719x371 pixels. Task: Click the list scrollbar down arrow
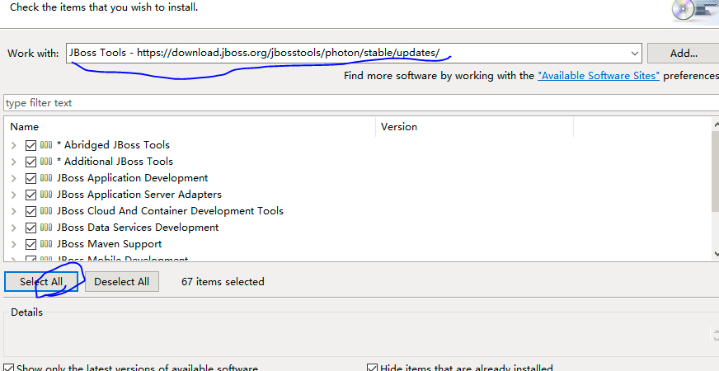point(717,254)
